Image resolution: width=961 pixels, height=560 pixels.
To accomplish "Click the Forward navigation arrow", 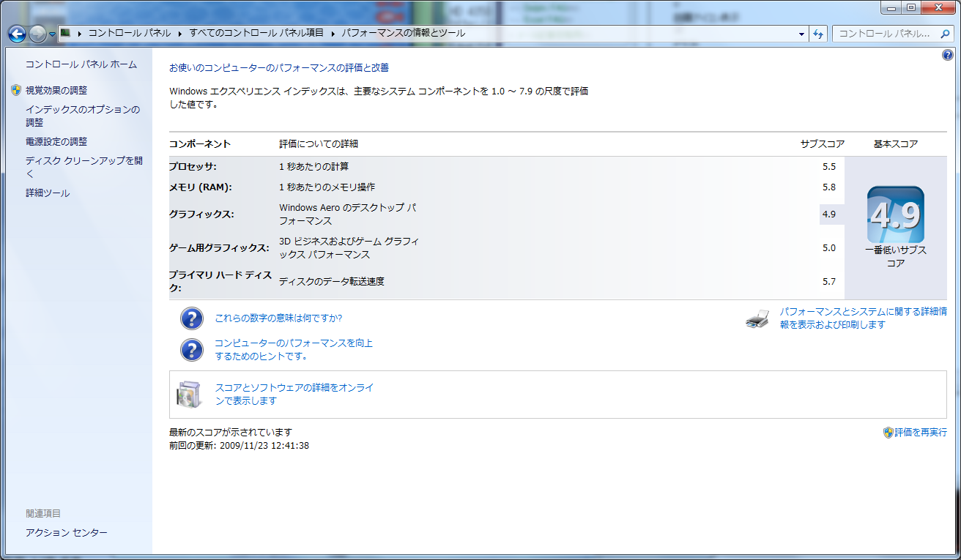I will point(38,34).
